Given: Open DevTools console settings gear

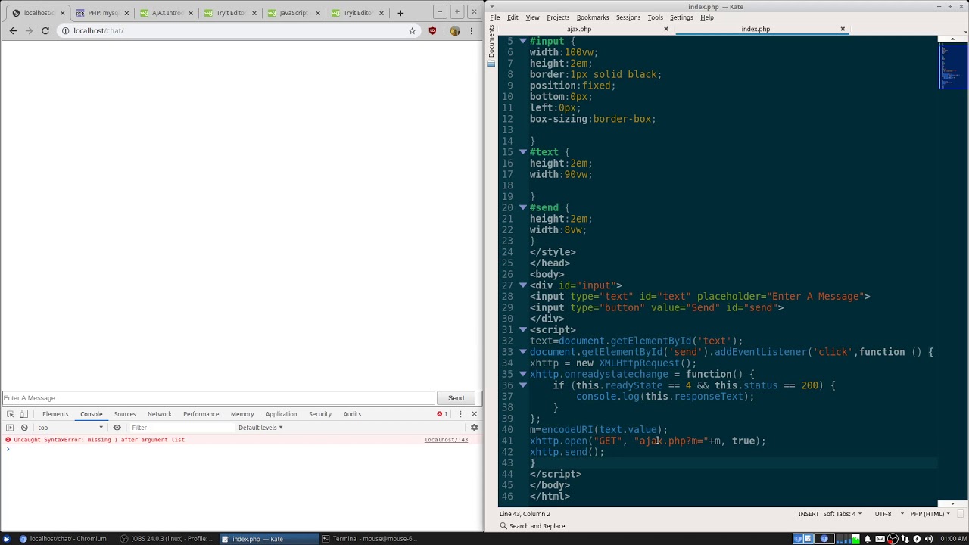Looking at the screenshot, I should [474, 428].
